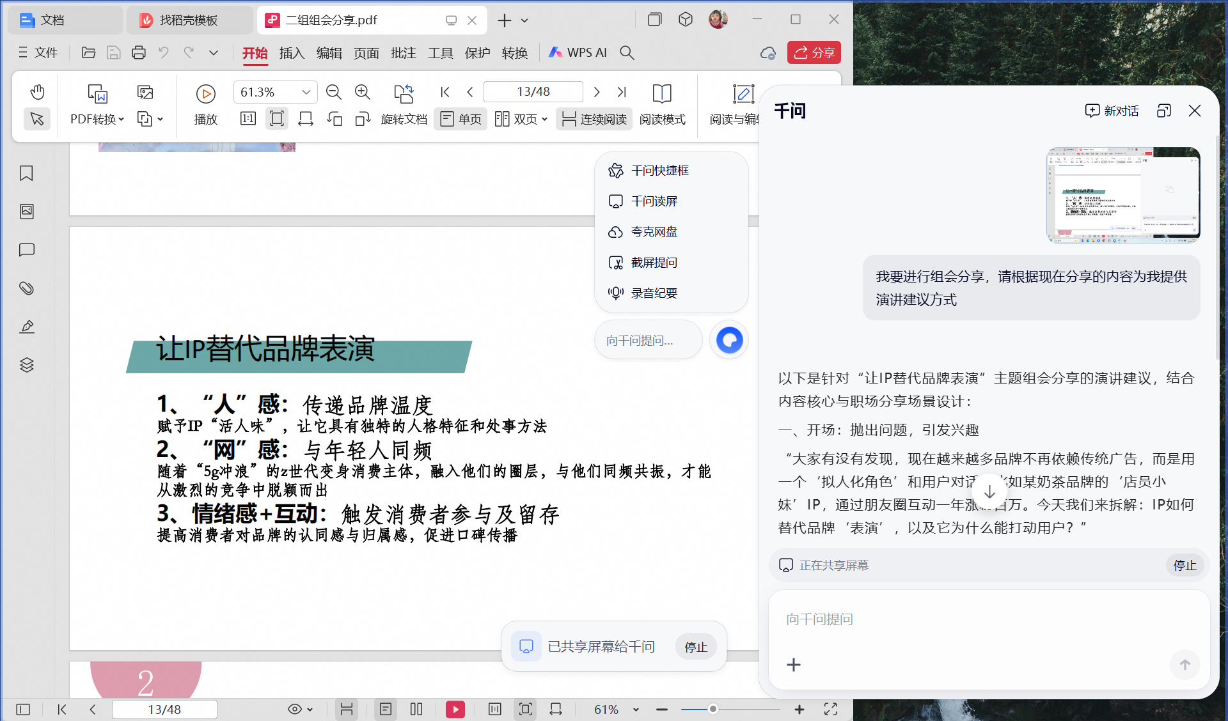
Task: Expand the PDF转换 dropdown
Action: 122,120
